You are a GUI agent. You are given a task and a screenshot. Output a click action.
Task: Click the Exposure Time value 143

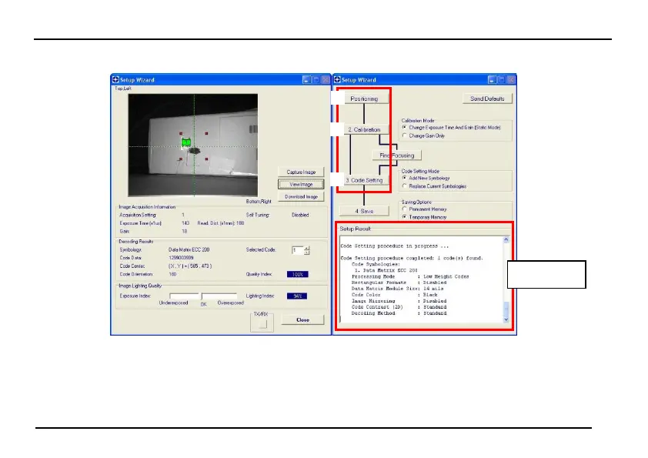click(x=185, y=223)
